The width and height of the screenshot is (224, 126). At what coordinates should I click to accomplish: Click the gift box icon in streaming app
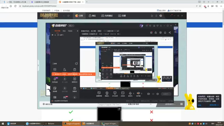[x=151, y=32]
